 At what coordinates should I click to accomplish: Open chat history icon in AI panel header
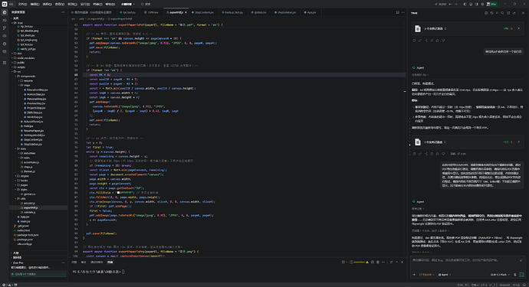click(491, 13)
